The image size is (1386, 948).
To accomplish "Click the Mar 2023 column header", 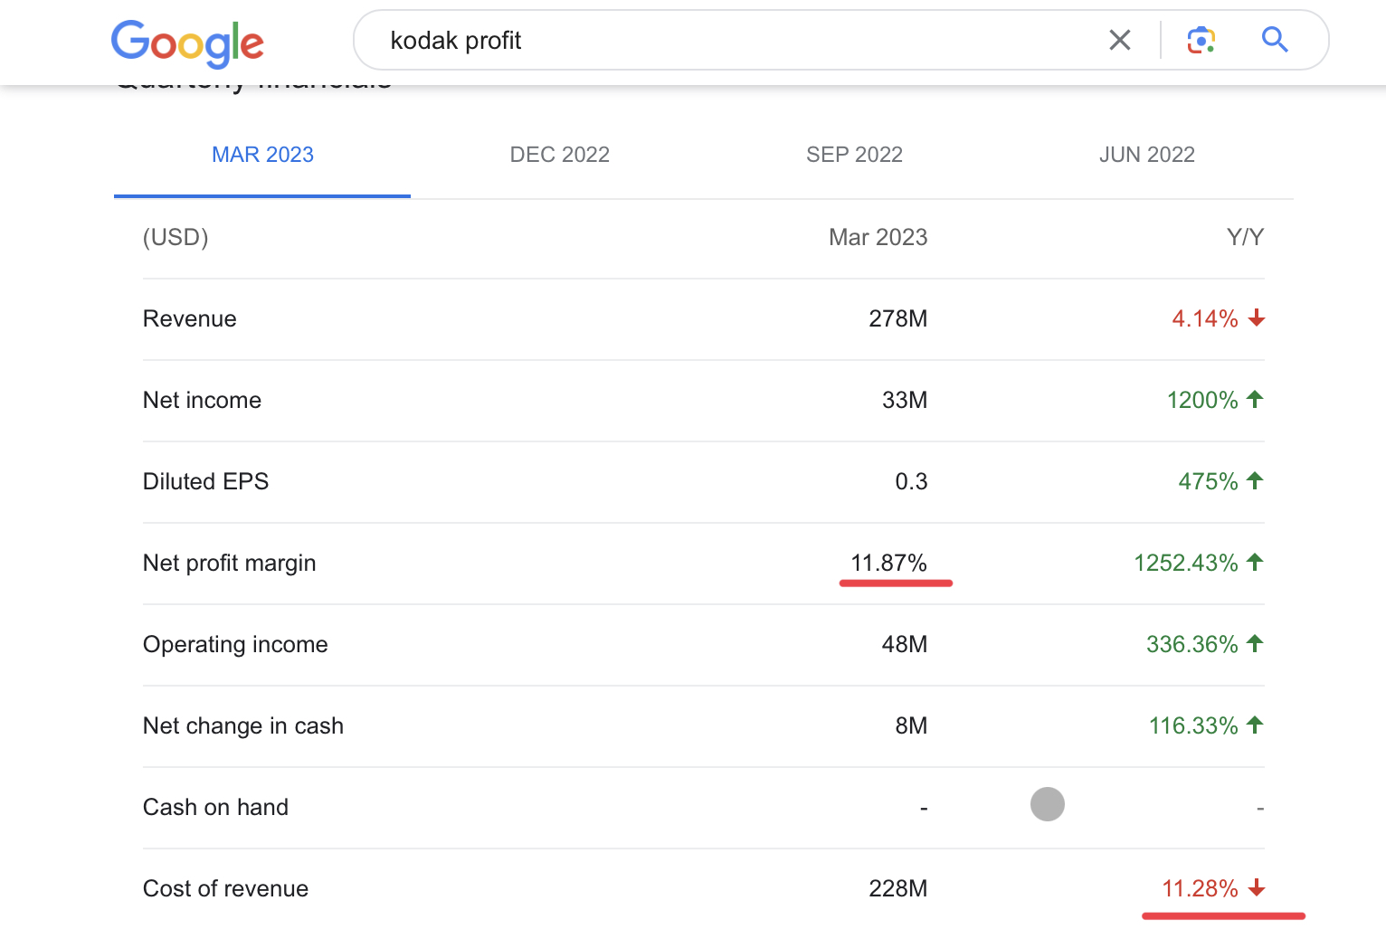I will (x=878, y=237).
